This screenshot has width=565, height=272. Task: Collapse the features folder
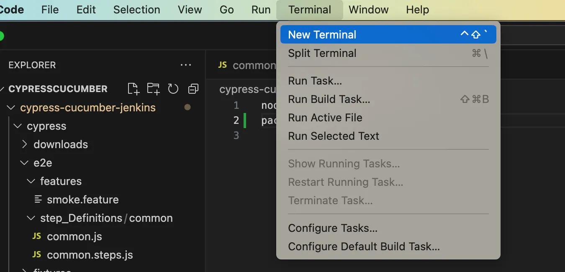(x=61, y=181)
